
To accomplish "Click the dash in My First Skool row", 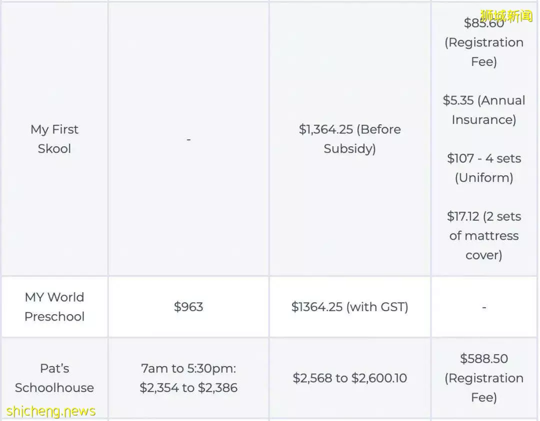I will click(x=188, y=139).
